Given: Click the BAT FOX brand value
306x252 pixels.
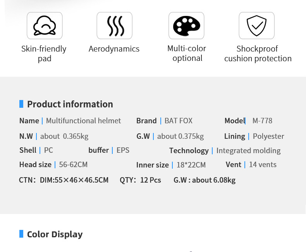Looking at the screenshot, I should click(x=179, y=121).
